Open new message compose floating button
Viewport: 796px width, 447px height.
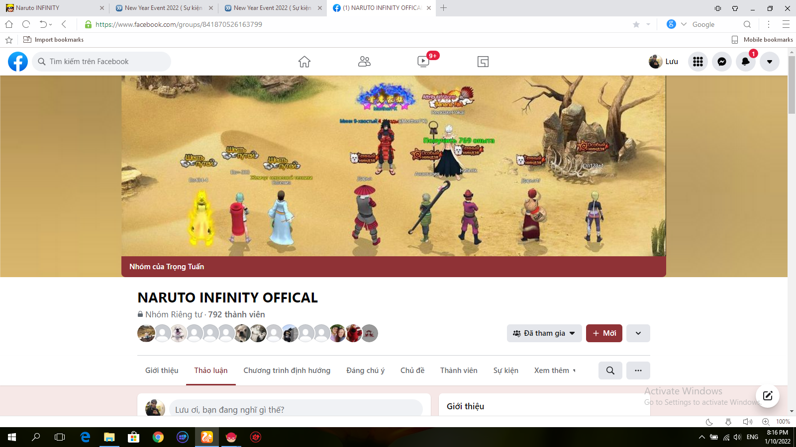click(x=768, y=396)
